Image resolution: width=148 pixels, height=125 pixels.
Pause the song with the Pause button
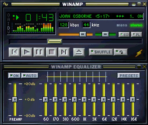39,52
